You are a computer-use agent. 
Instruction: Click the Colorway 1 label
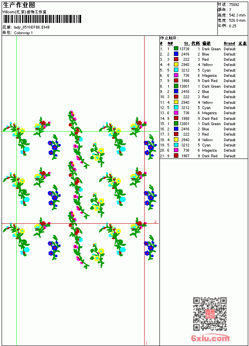click(x=23, y=33)
